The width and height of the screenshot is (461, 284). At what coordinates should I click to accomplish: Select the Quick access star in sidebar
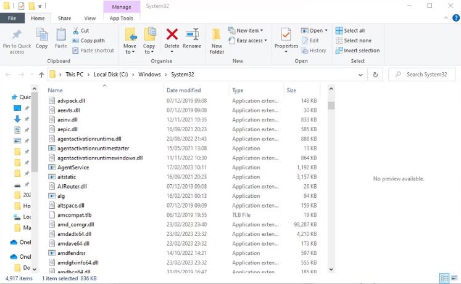click(14, 97)
